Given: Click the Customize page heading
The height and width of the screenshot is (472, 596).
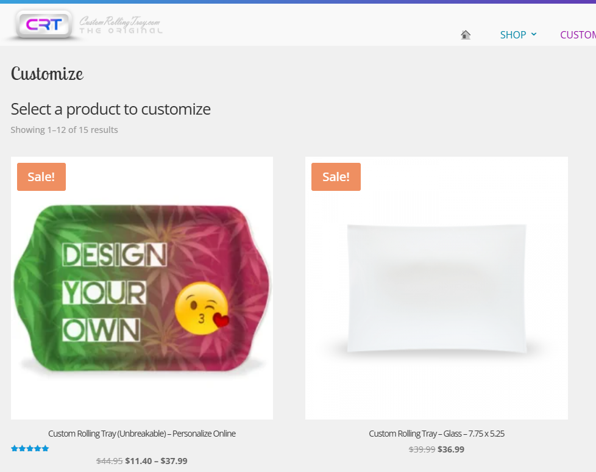Looking at the screenshot, I should coord(47,73).
